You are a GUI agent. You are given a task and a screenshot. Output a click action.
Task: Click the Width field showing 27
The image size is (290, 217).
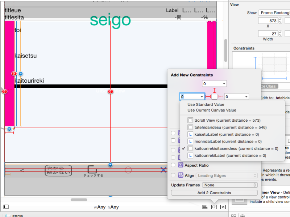(x=268, y=34)
